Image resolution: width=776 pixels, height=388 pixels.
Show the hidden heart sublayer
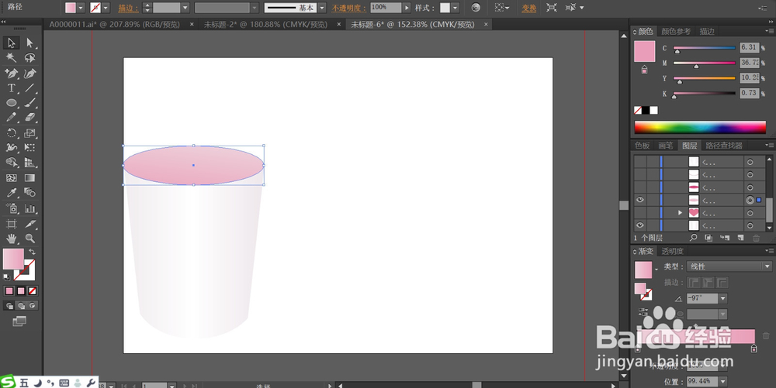[x=640, y=212]
